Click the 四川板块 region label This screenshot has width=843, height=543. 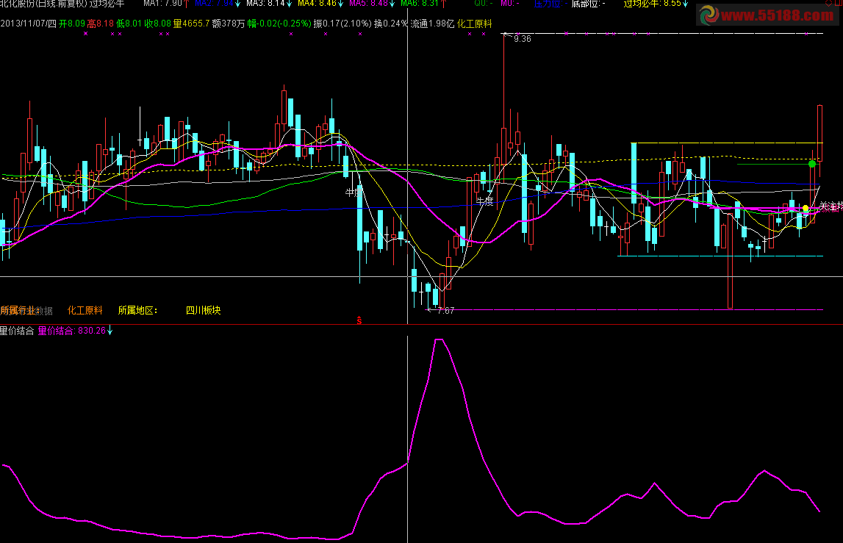pos(204,310)
